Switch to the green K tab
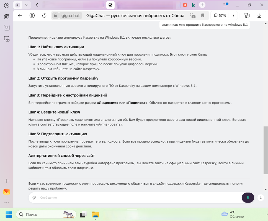 (x=193, y=5)
